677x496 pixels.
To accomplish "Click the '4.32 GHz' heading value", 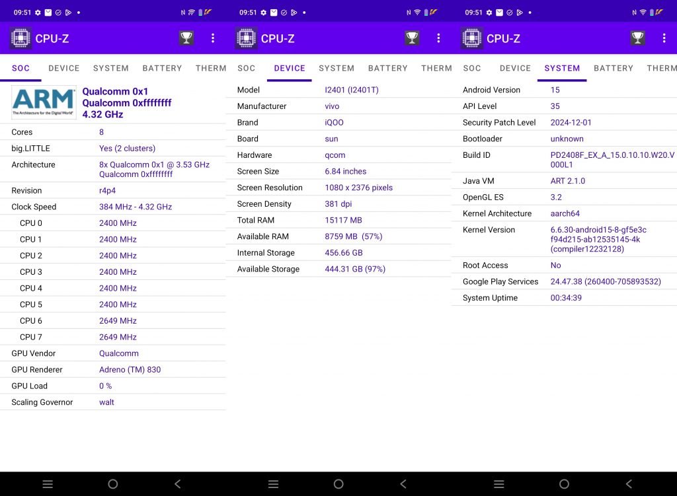I will (102, 114).
